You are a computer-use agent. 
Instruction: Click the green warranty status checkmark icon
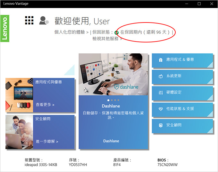pos(116,32)
